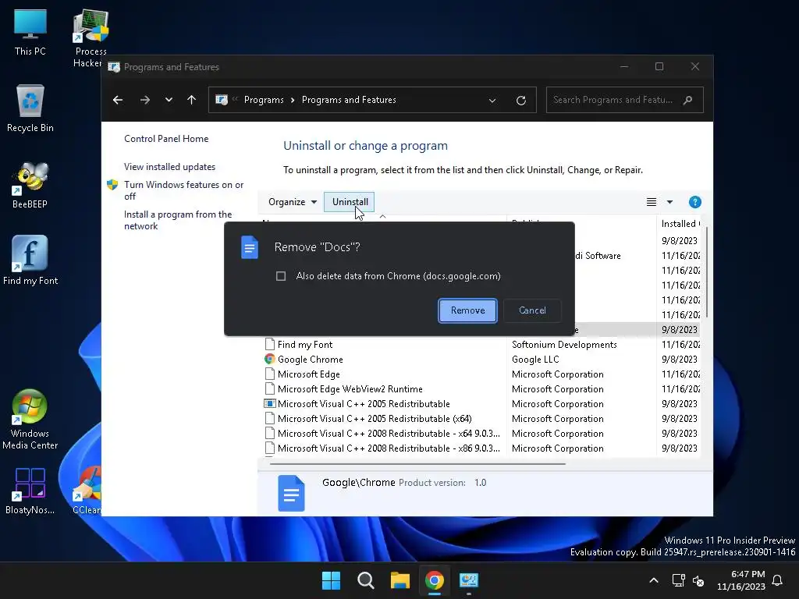Click the vertical scrollbar of program list
The height and width of the screenshot is (599, 799).
click(x=705, y=274)
